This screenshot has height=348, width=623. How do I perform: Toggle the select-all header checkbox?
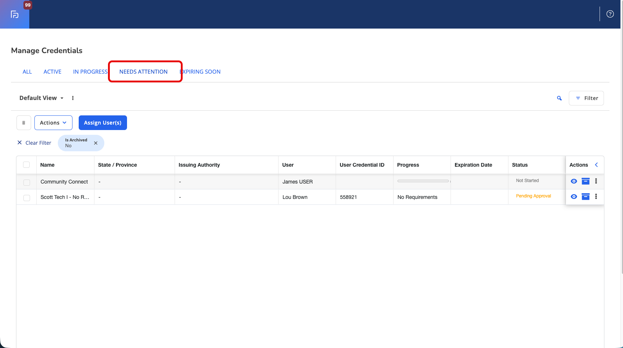(x=26, y=165)
